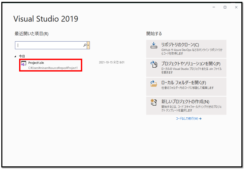Screen dimensions: 244x169
Task: Click プロジェクトやソリューションを開く(P) button
Action: click(186, 68)
